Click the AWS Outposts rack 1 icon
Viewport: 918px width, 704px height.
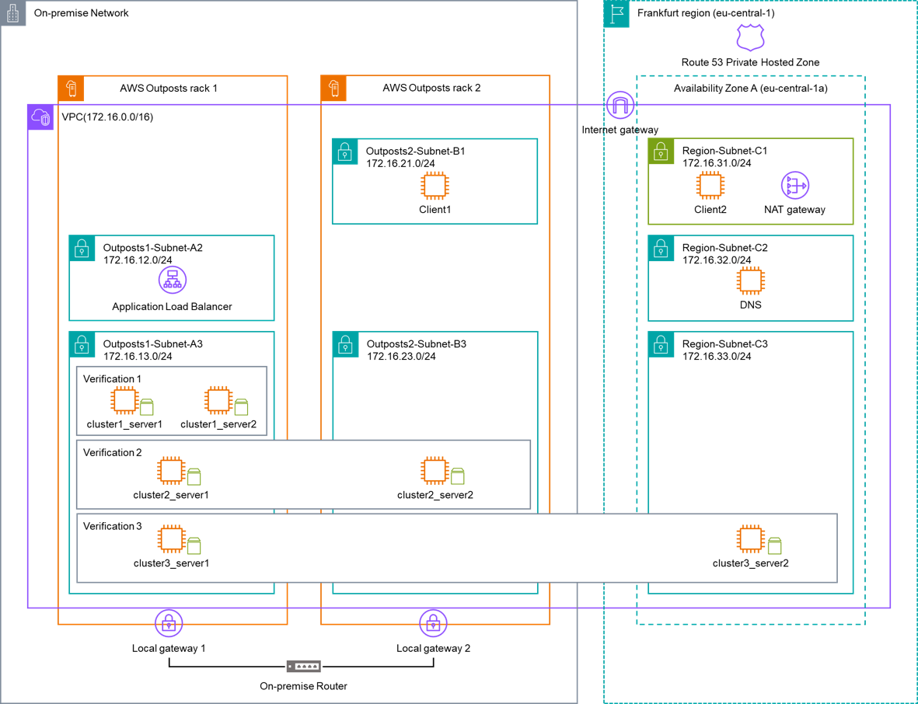[x=71, y=89]
